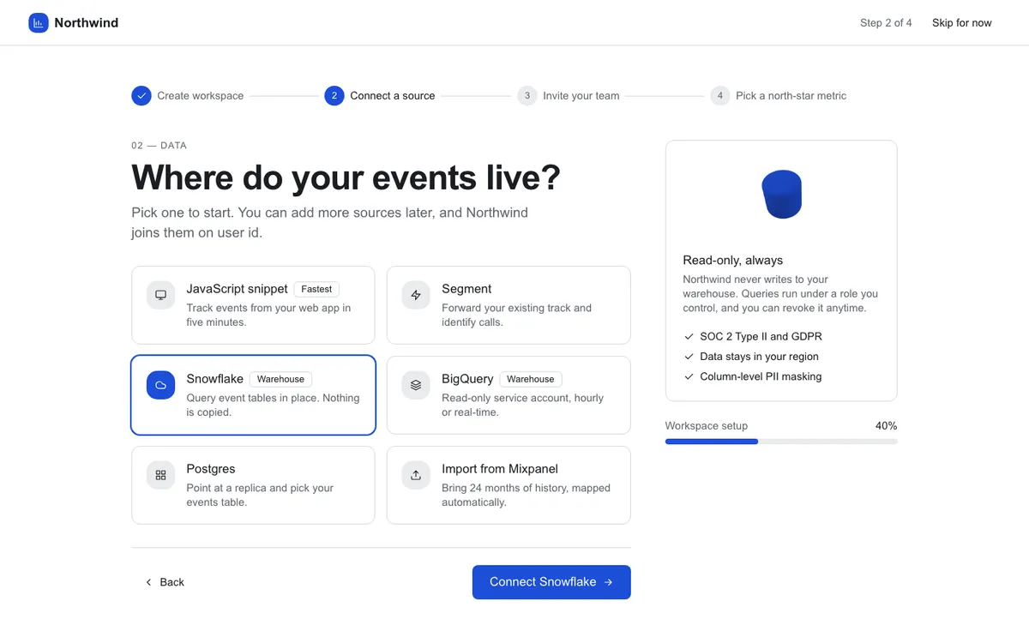Click the arrow in Connect Snowflake button

[x=608, y=582]
